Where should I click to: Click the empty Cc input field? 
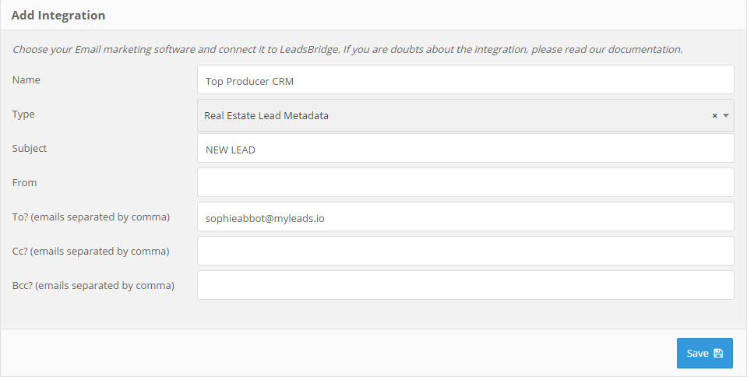466,251
